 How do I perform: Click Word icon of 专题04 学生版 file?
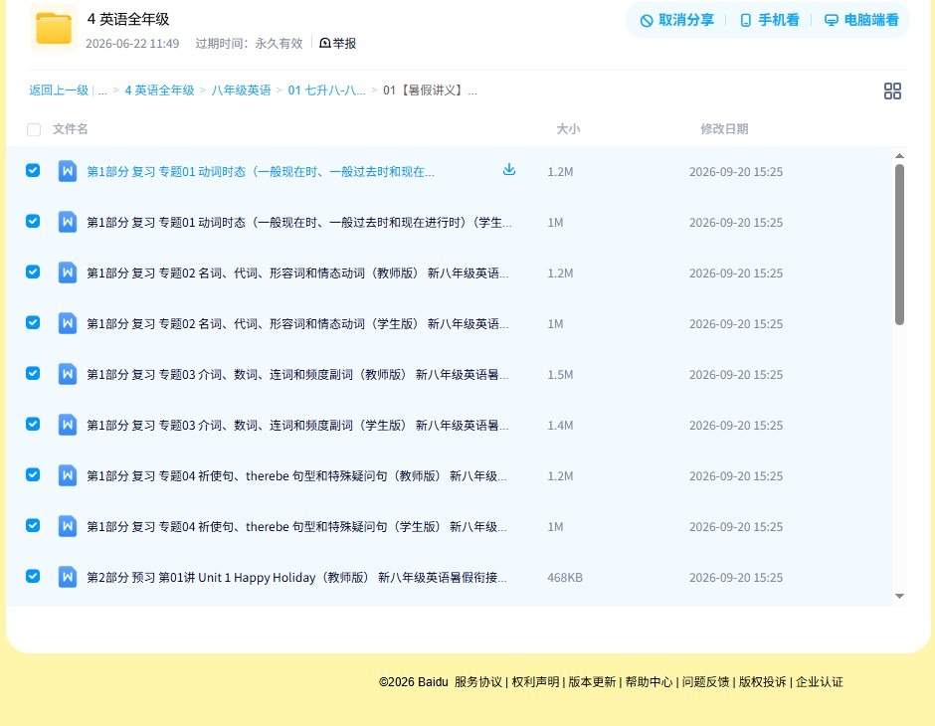68,526
